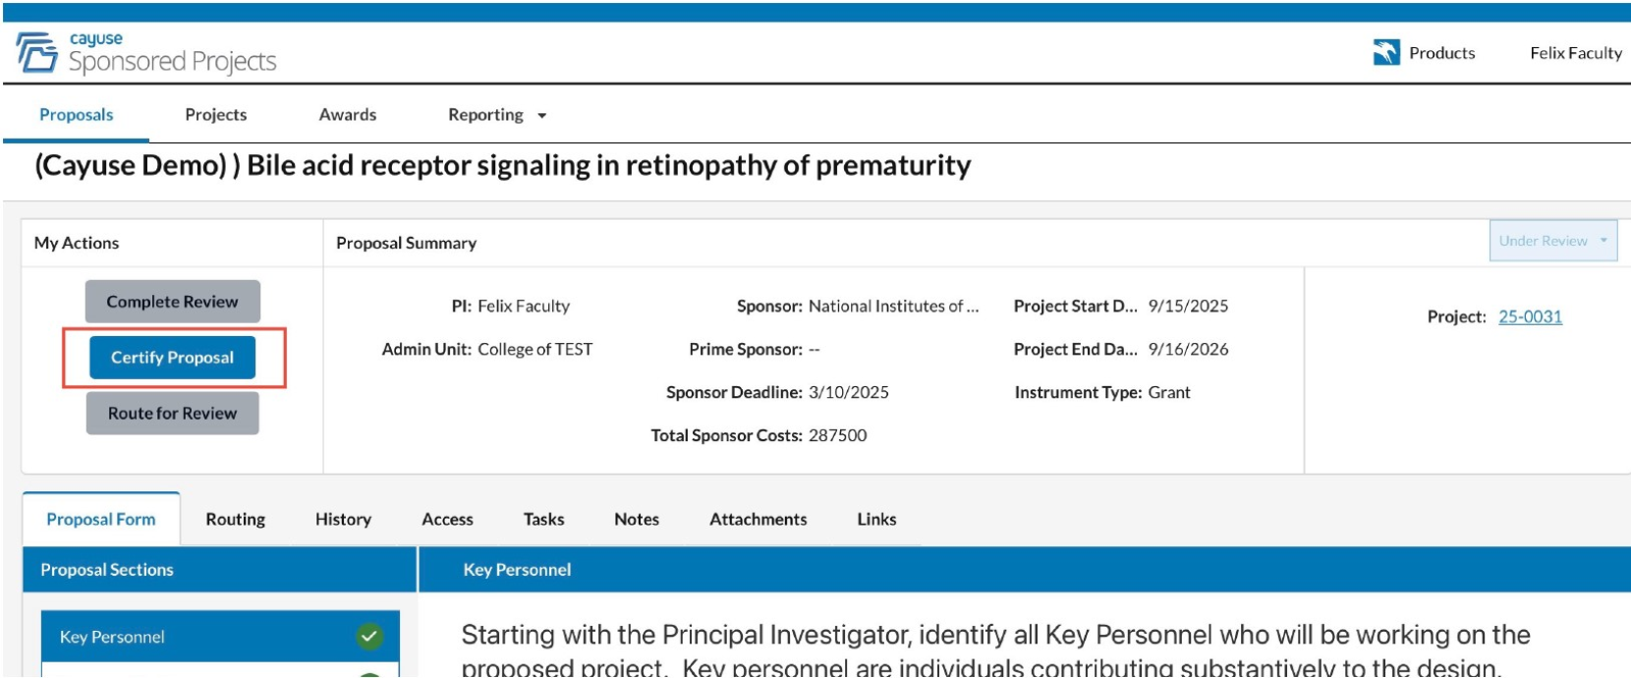1631x678 pixels.
Task: Open the Awards navigation item
Action: [348, 115]
